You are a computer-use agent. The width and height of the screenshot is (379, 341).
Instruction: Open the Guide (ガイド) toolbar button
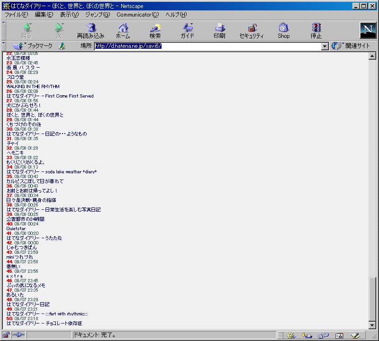coord(187,31)
